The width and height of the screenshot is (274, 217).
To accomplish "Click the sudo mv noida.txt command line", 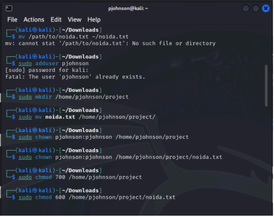I will coord(87,117).
